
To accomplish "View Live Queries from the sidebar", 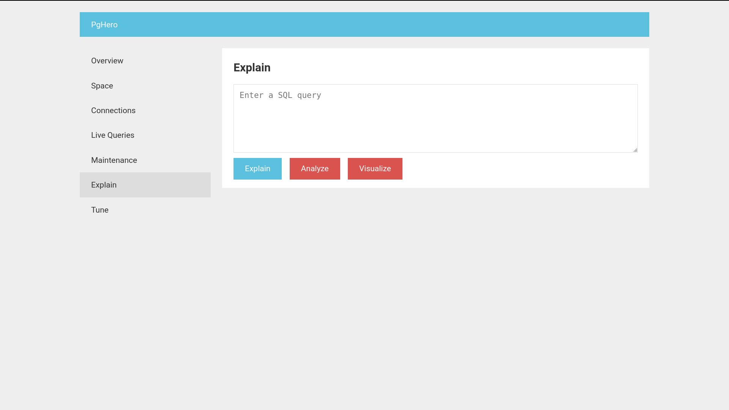I will 112,135.
